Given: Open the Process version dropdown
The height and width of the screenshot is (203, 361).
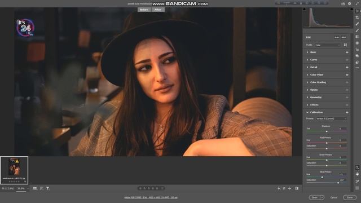Looking at the screenshot, I should pyautogui.click(x=331, y=118).
